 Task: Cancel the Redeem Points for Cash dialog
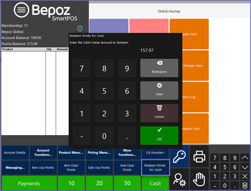pyautogui.click(x=159, y=113)
